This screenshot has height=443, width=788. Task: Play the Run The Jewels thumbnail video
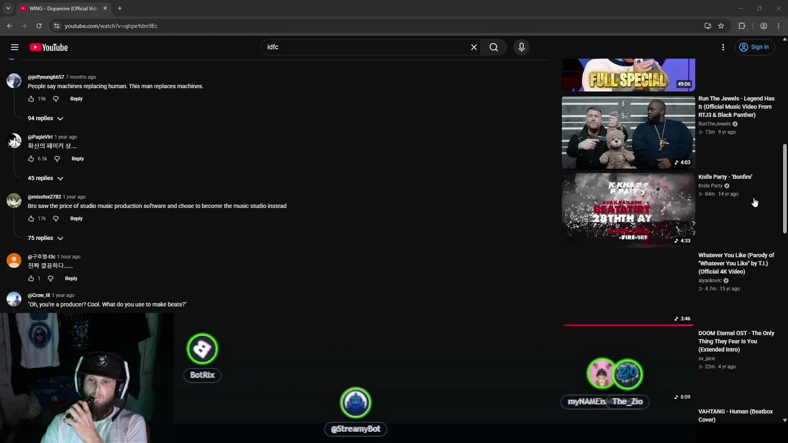(629, 132)
